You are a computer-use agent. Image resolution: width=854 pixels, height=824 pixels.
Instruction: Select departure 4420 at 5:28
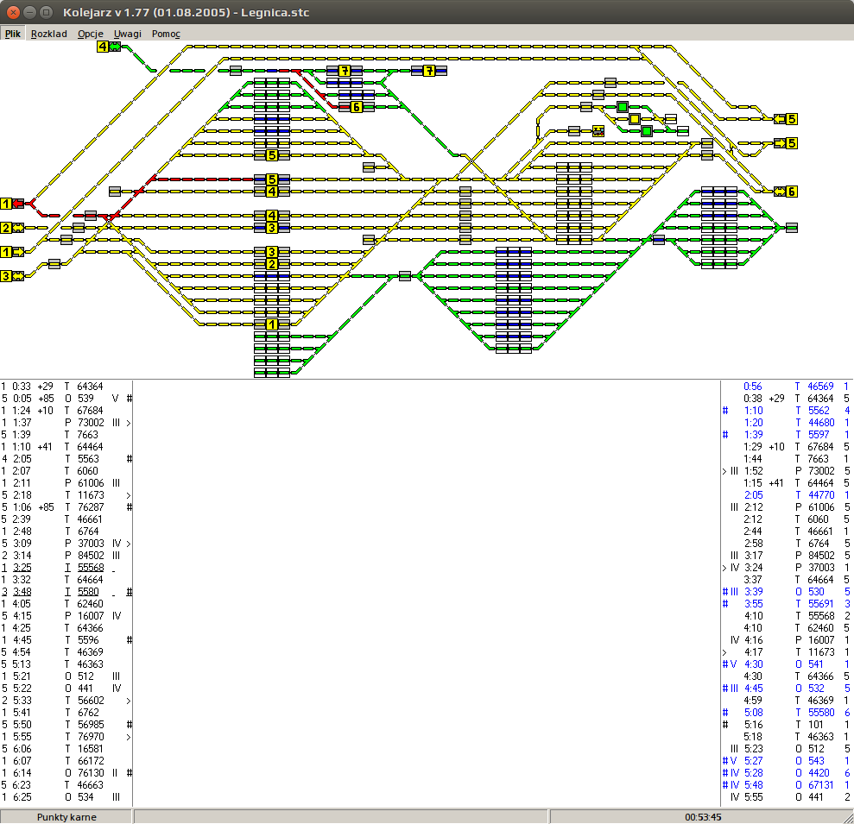pyautogui.click(x=787, y=773)
